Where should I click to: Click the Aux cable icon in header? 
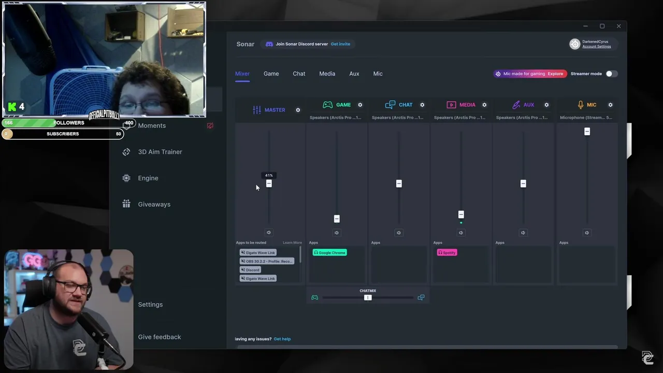[x=516, y=105]
